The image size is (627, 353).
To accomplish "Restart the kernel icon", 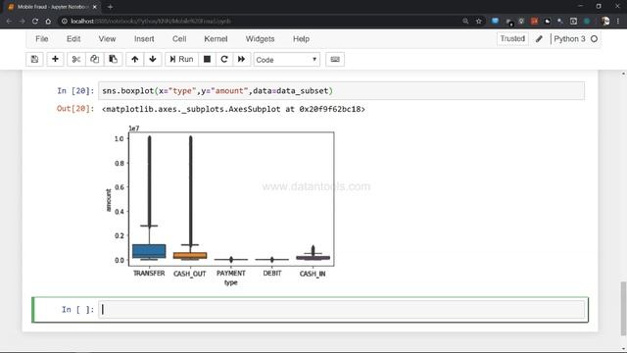I will pos(224,59).
